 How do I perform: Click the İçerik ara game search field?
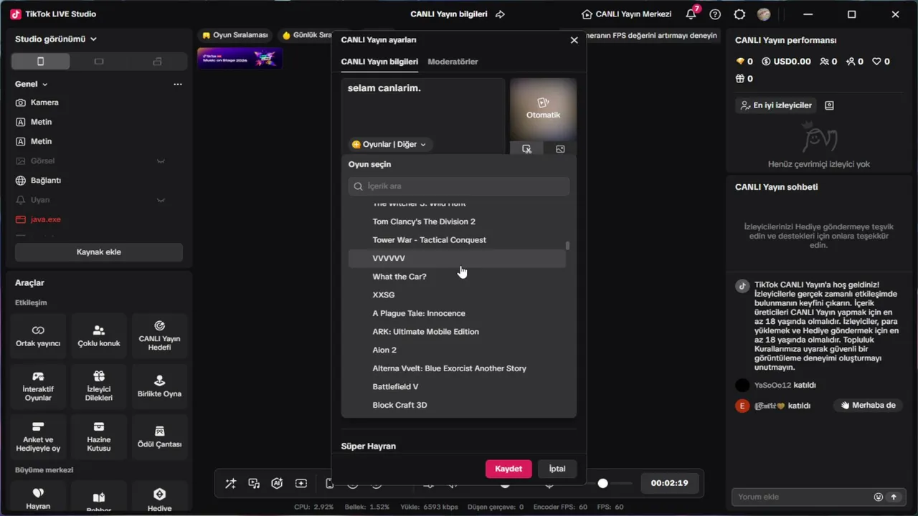tap(459, 186)
